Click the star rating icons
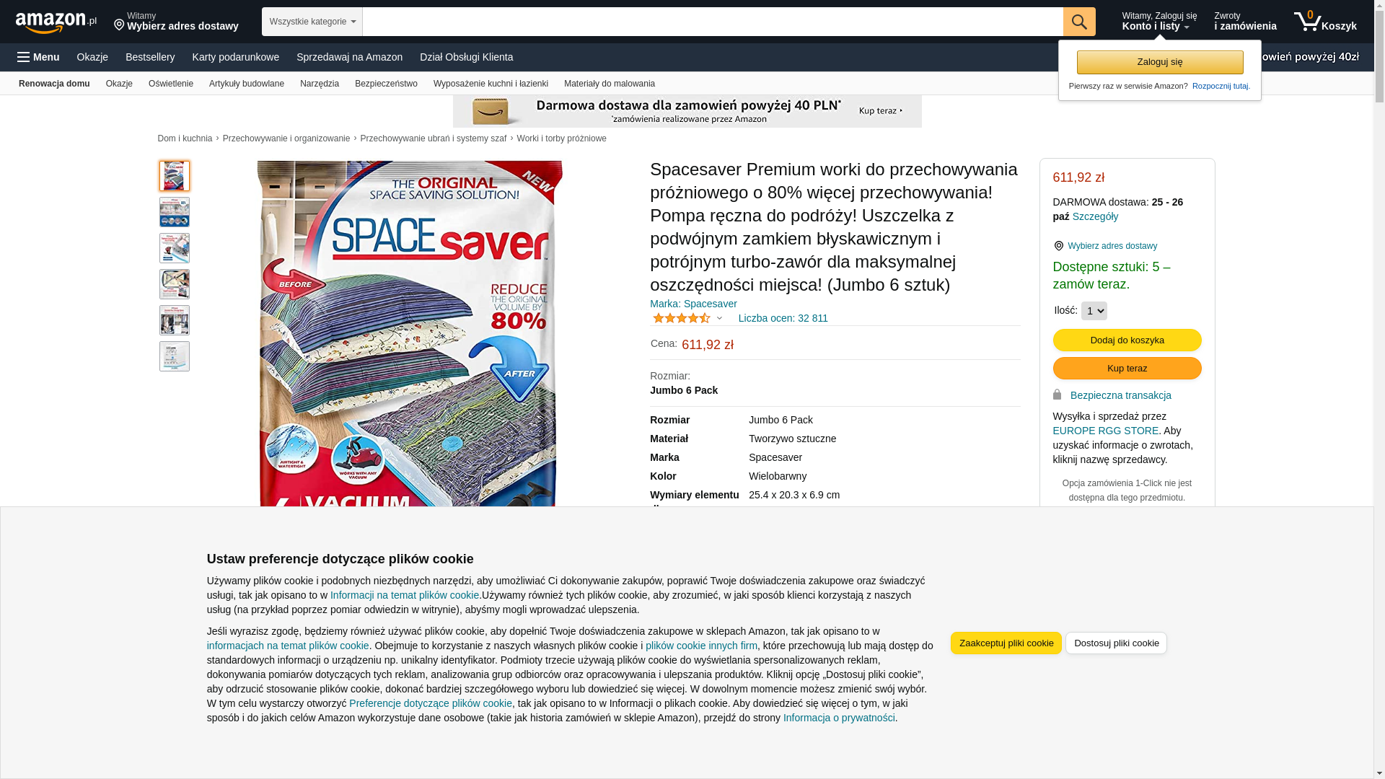This screenshot has height=779, width=1385. click(682, 318)
